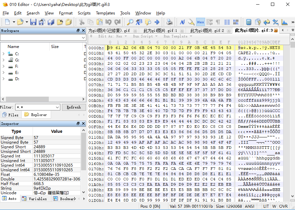Open the New file dropdown arrow
Viewport: 295px width, 210px height.
click(x=14, y=22)
